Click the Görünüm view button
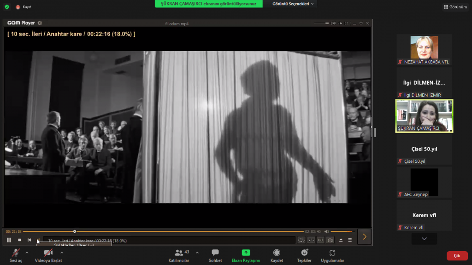Viewport: 472px width, 265px height. tap(455, 7)
